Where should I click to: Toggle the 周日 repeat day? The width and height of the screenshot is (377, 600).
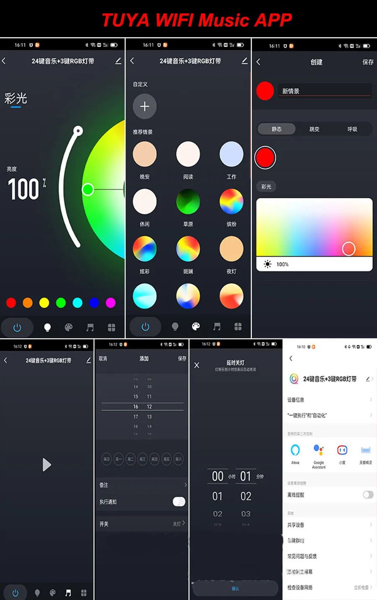click(107, 459)
